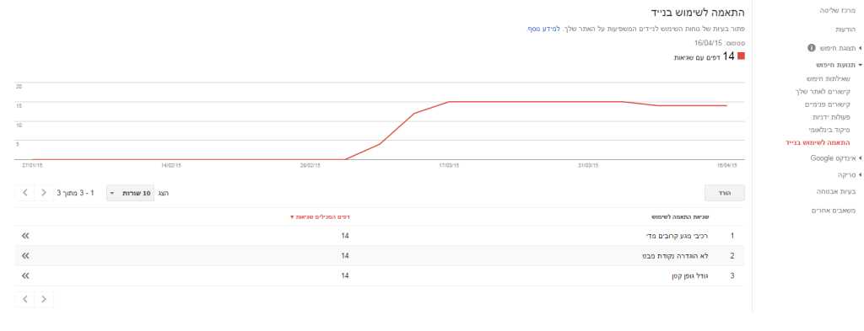Open details arrows for לא הוגדרה נקודת מבט
This screenshot has width=864, height=331.
[24, 256]
